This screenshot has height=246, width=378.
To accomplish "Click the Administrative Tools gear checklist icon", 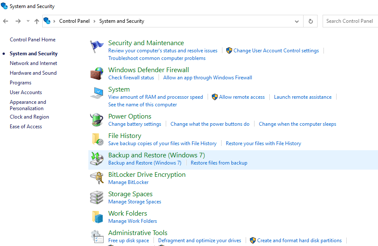I will [97, 236].
